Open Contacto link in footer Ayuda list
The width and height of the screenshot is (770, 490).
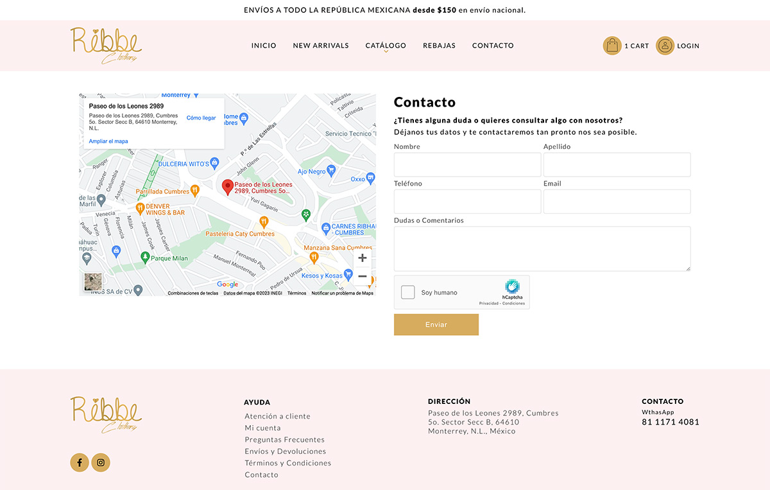pos(261,475)
